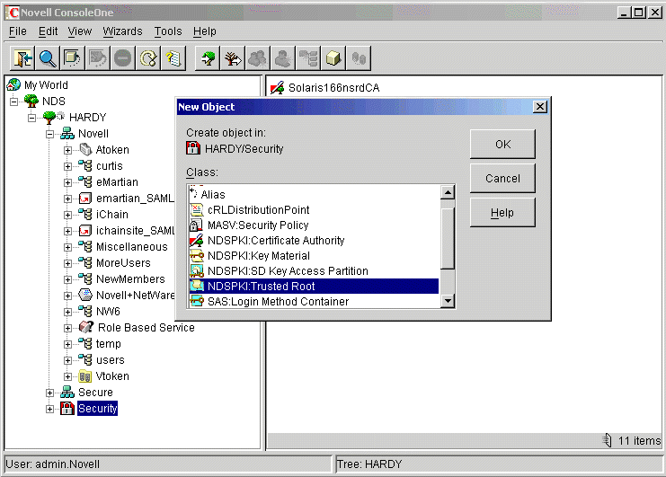Viewport: 666px width, 477px height.
Task: Expand the Secure organization node
Action: (49, 393)
